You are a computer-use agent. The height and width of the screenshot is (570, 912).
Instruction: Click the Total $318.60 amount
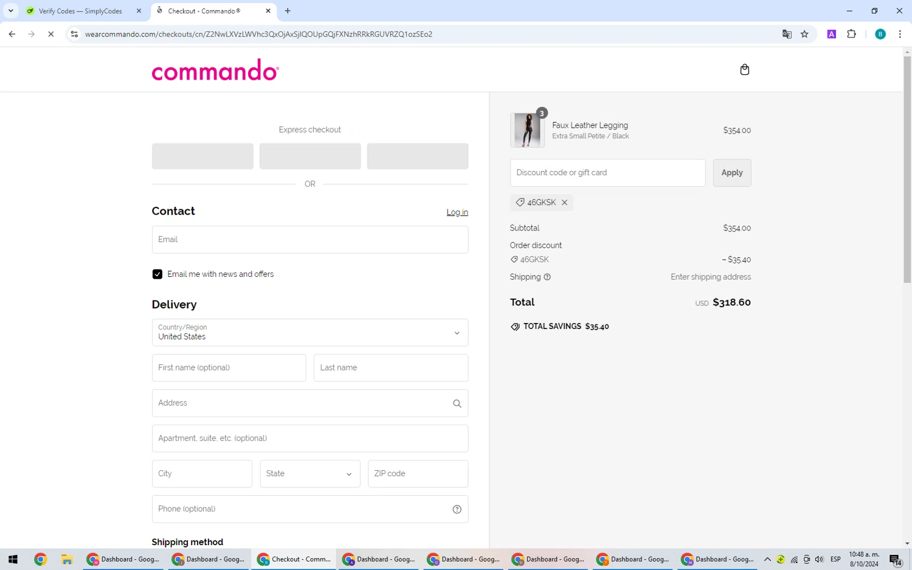click(x=731, y=302)
